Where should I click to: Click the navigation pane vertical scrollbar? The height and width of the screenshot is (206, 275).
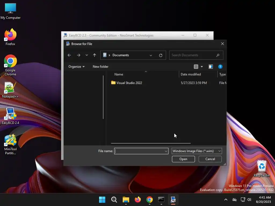[x=103, y=97]
